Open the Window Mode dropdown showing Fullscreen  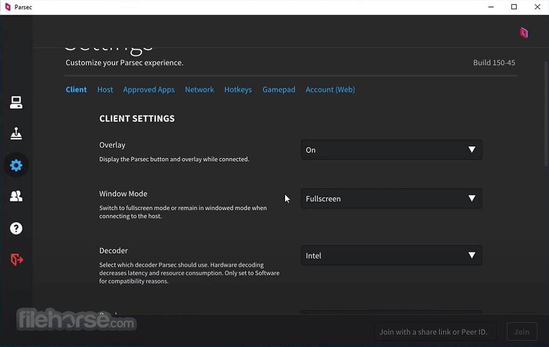coord(391,199)
